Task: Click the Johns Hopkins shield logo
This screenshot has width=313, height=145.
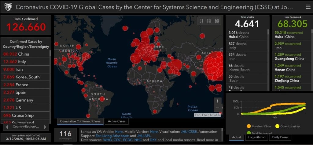Action: tap(7, 7)
